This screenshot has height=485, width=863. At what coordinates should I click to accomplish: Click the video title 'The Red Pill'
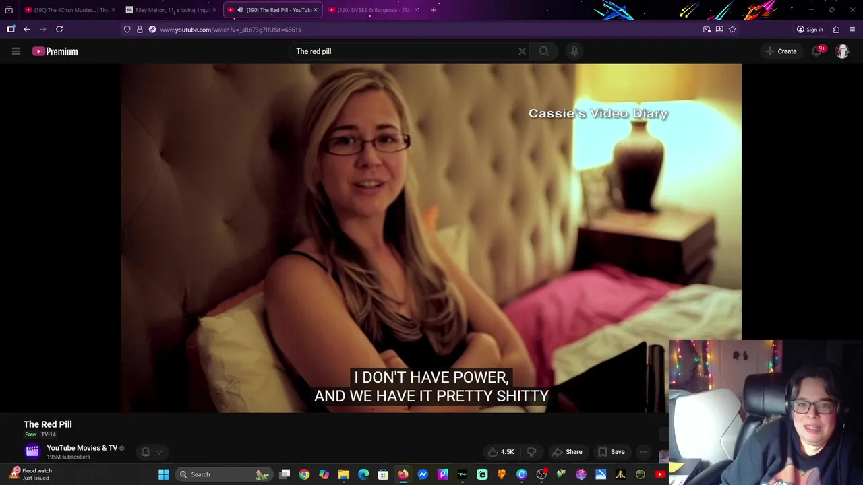48,424
